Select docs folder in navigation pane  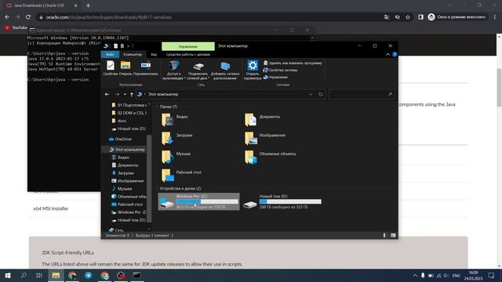[118, 121]
